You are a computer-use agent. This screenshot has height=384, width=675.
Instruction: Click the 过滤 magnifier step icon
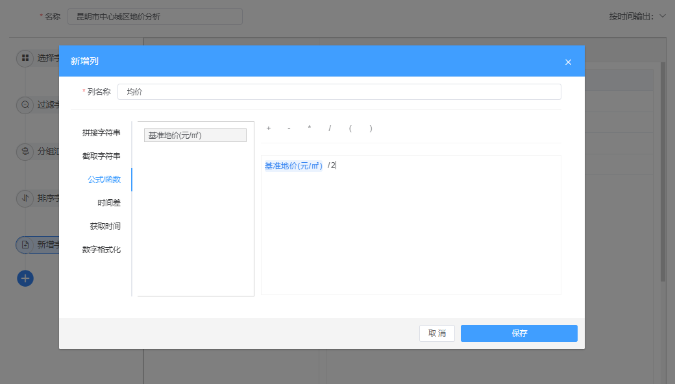(25, 104)
